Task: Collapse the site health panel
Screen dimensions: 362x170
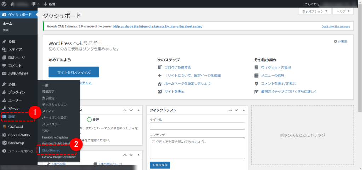Action: [x=138, y=110]
